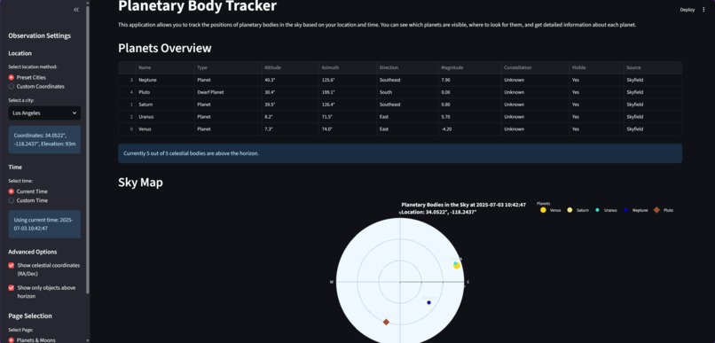The height and width of the screenshot is (343, 715).
Task: Toggle Pluto in the sky map legend
Action: (x=664, y=210)
